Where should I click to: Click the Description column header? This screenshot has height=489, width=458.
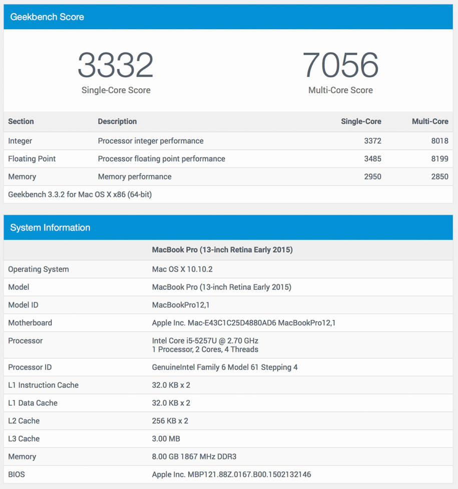[117, 121]
